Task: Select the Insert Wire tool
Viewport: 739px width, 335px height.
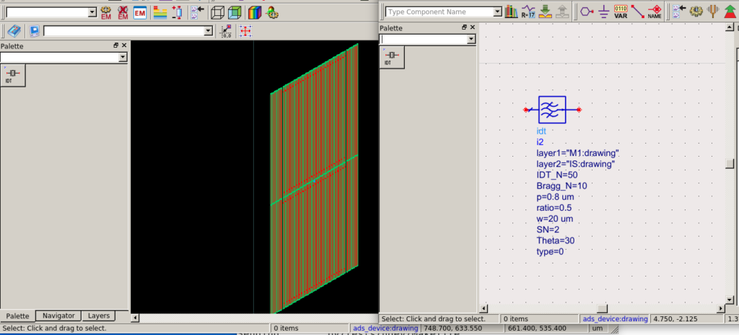Action: [x=637, y=12]
